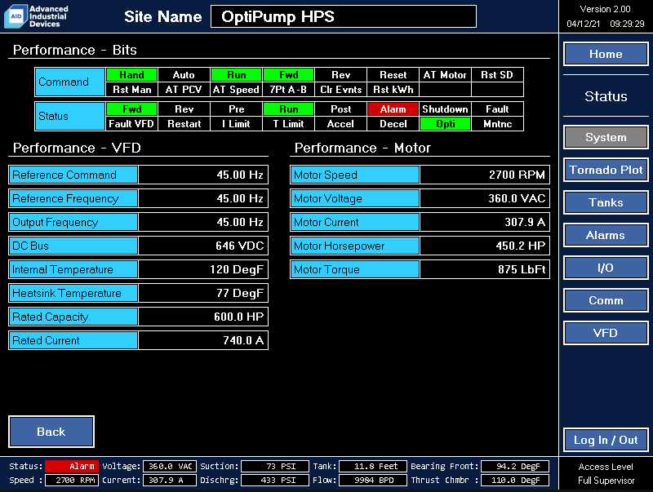653x492 pixels.
Task: Toggle the Rst SD command bit
Action: [497, 75]
